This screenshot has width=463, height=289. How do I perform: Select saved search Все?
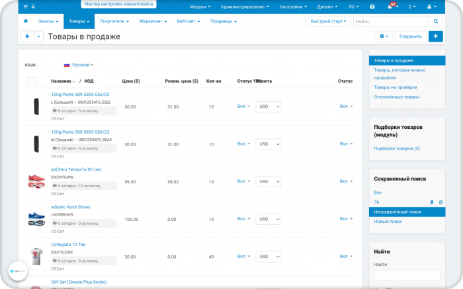pos(378,192)
